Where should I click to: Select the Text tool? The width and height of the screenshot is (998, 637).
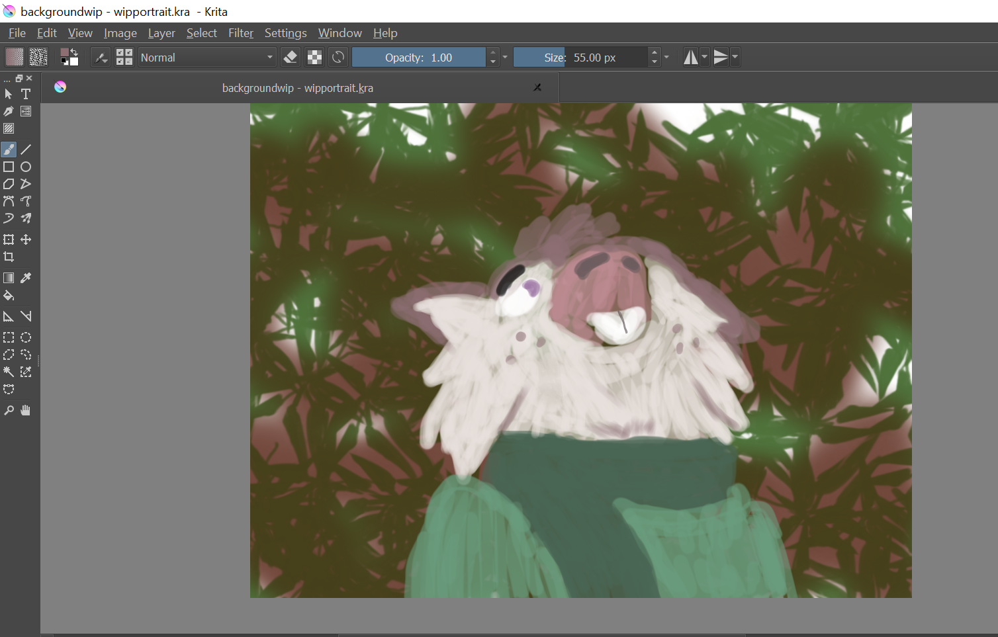point(26,94)
